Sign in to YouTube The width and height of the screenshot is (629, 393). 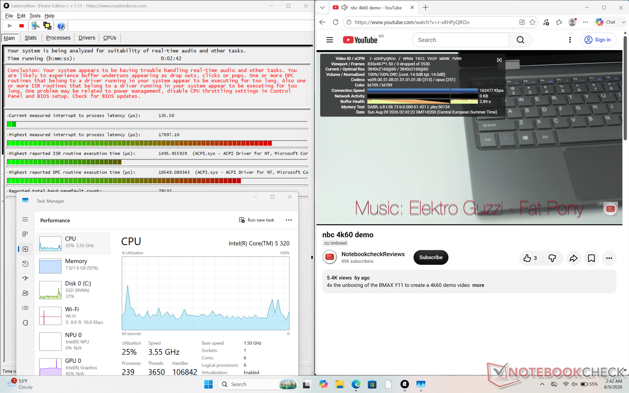pyautogui.click(x=598, y=40)
